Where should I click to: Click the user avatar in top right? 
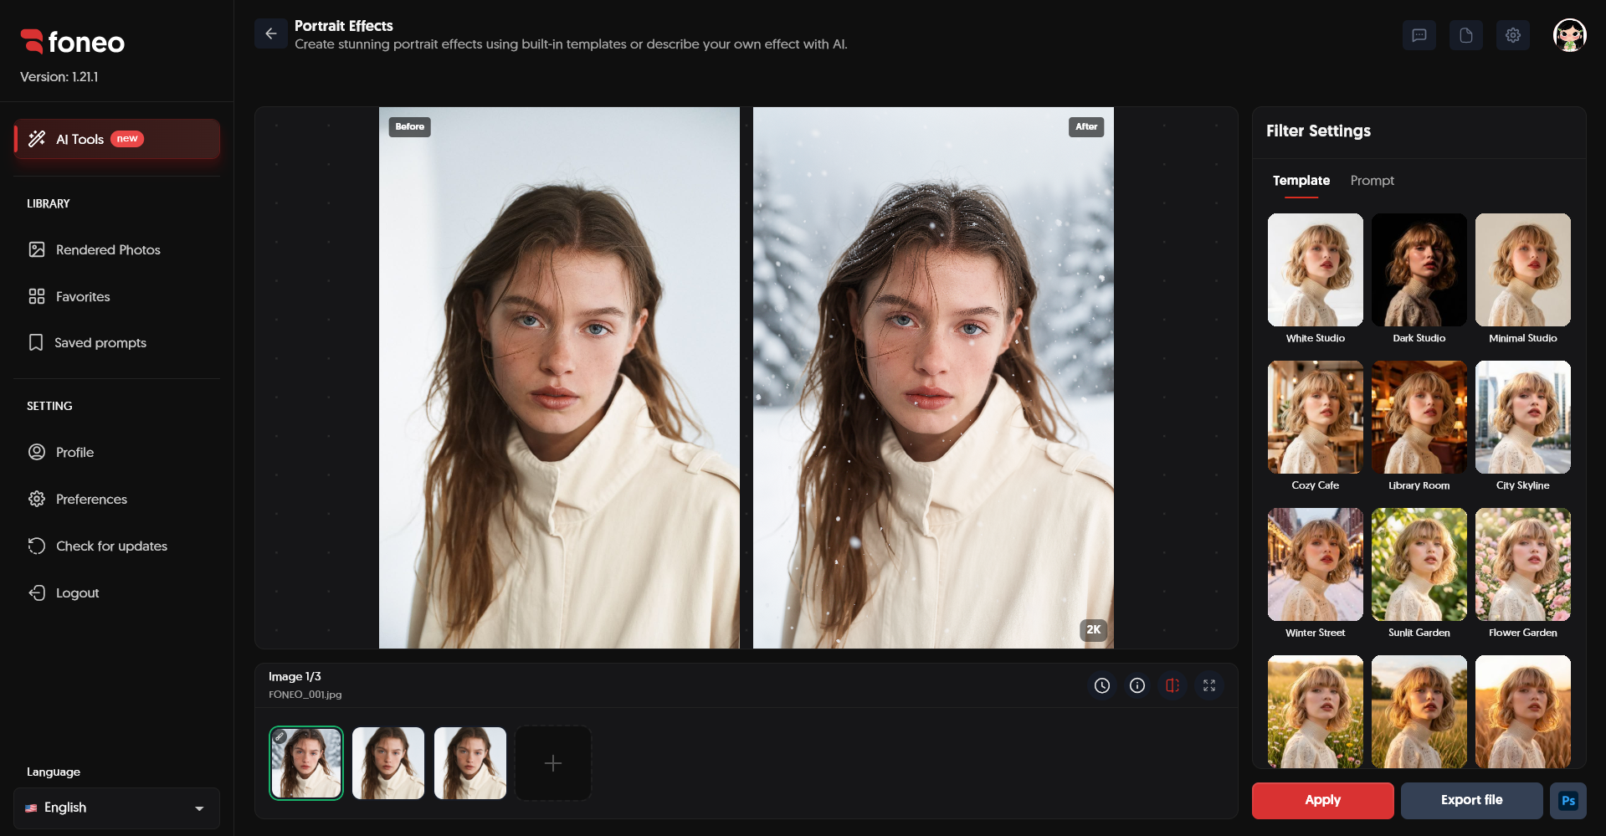[x=1569, y=35]
